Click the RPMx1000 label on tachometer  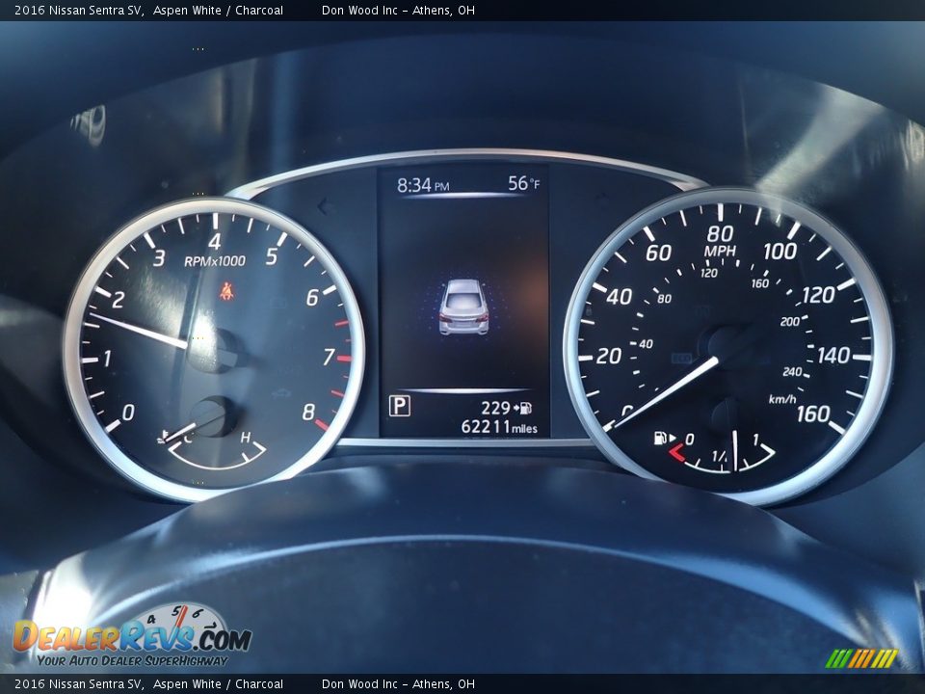coord(215,261)
